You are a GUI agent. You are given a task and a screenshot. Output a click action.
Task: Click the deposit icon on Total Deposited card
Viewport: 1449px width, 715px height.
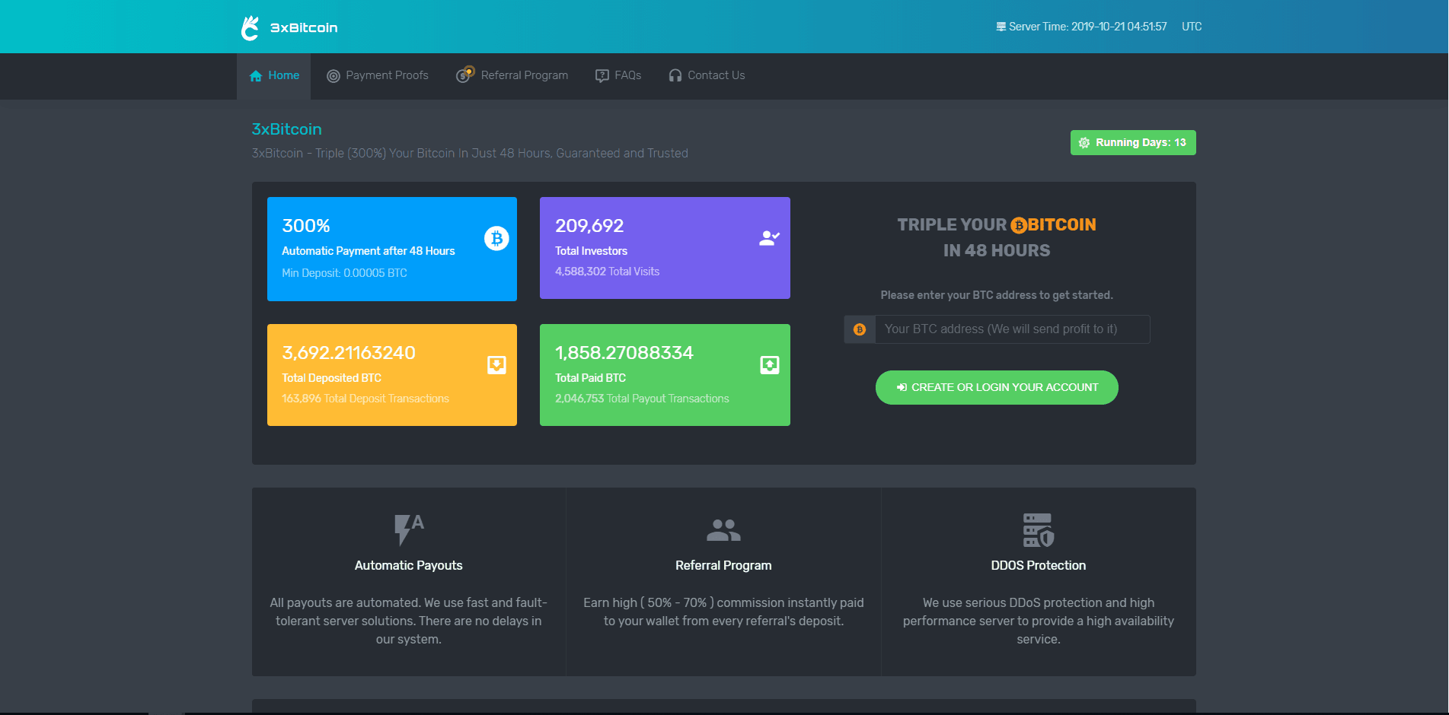coord(496,365)
